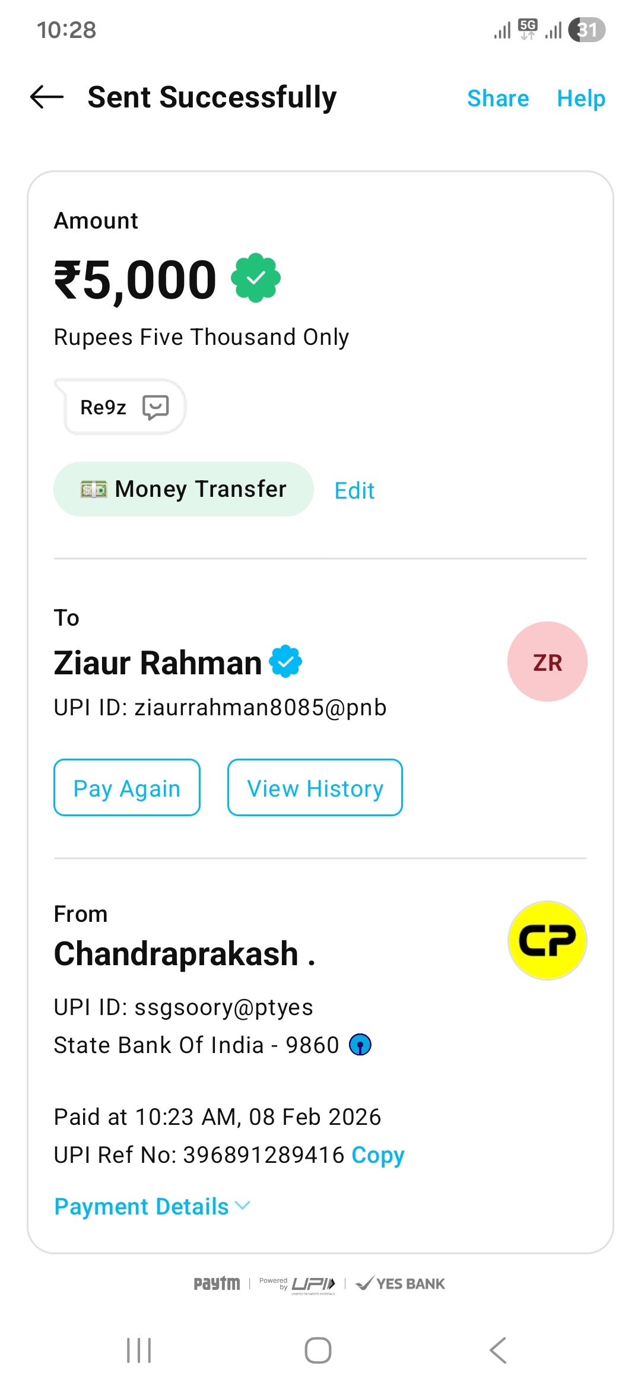Screen dimensions: 641x1389
Task: Tap the green payment verified badge
Action: pos(256,278)
